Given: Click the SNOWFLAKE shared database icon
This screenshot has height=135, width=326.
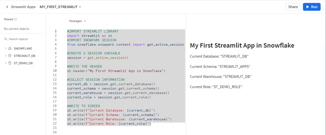Looking at the screenshot, I should pyautogui.click(x=10, y=48).
